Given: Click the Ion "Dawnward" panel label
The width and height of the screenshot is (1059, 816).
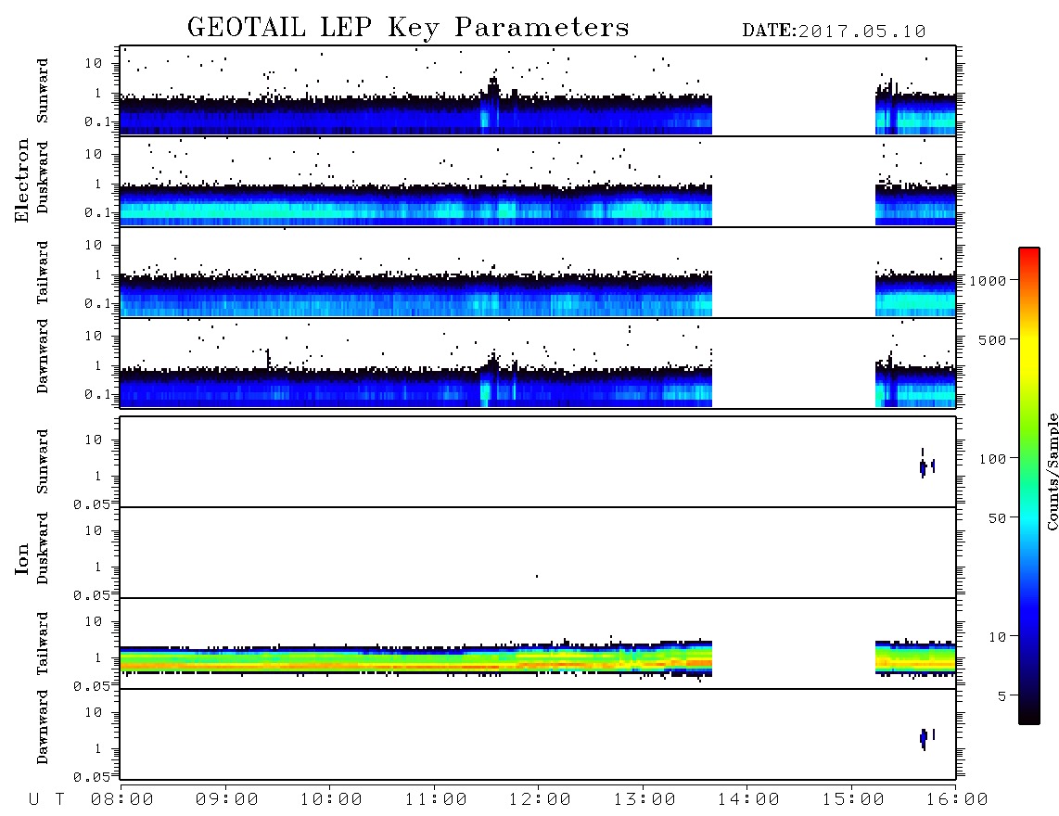Looking at the screenshot, I should 43,727.
